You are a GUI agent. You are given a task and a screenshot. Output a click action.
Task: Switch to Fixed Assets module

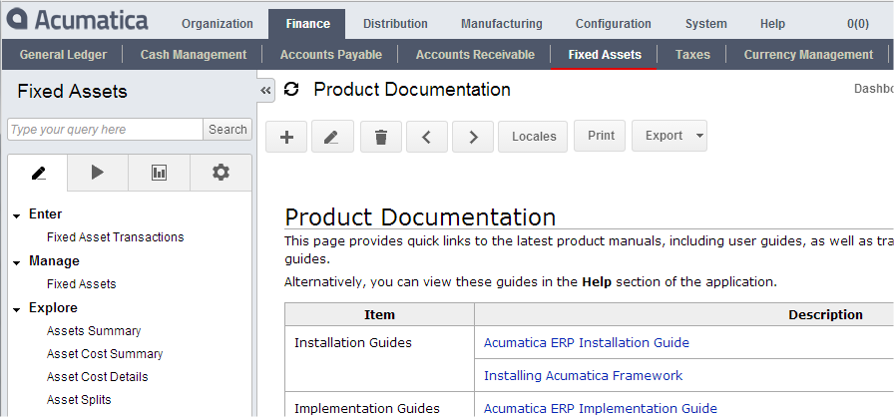click(605, 55)
